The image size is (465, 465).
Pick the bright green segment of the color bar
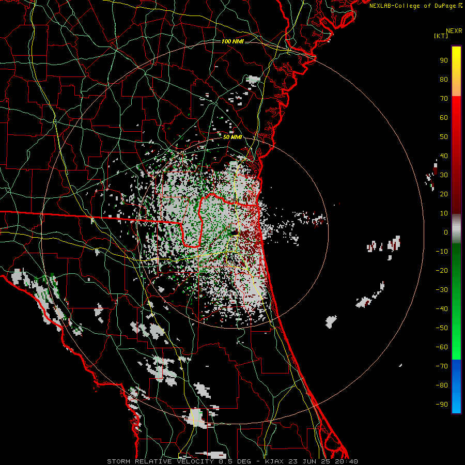456,302
